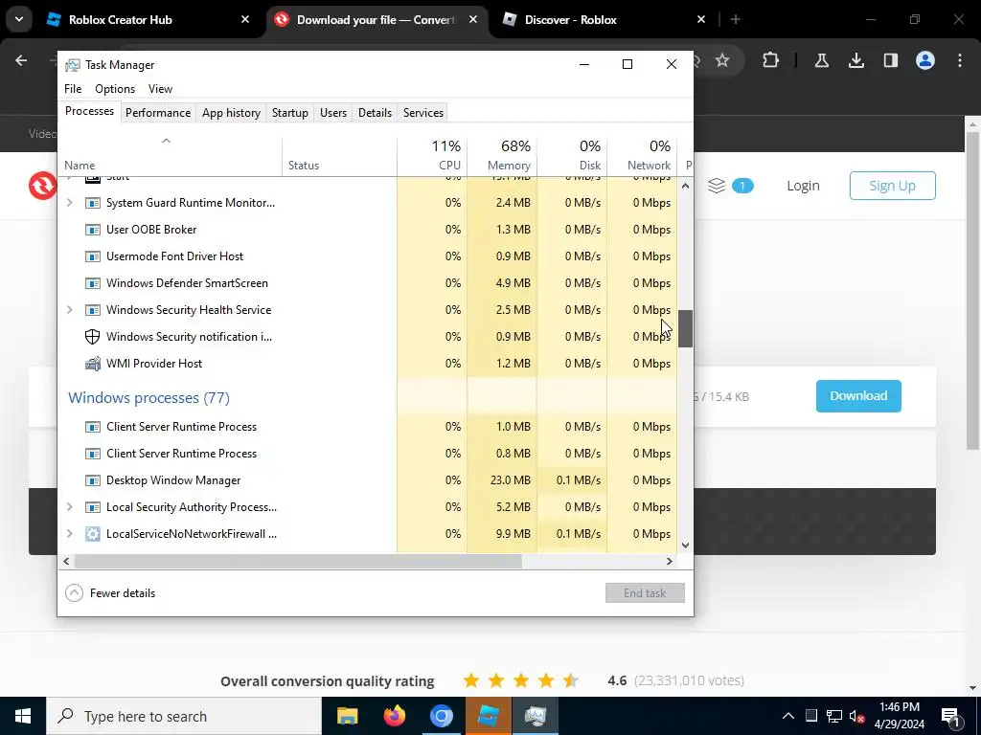Expand System Guard Runtime Monitor process
Screen dimensions: 981x735
coord(69,203)
